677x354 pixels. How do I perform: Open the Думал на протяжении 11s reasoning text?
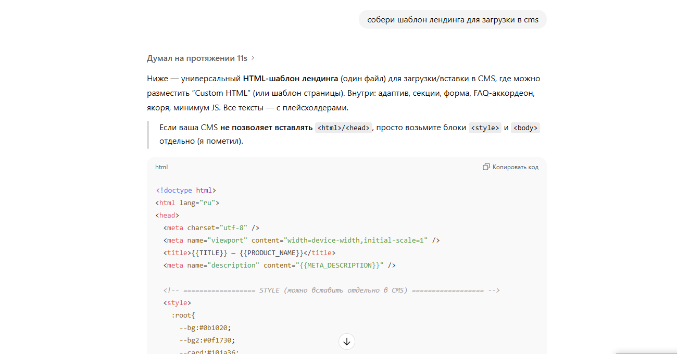(x=197, y=58)
